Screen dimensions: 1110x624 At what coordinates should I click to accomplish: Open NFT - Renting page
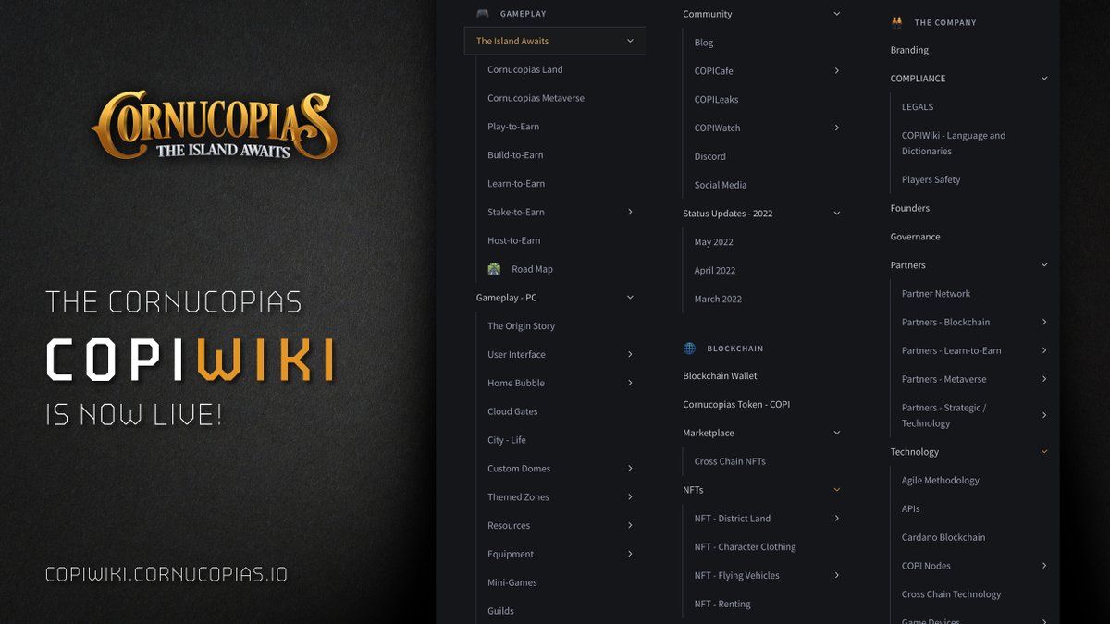722,605
